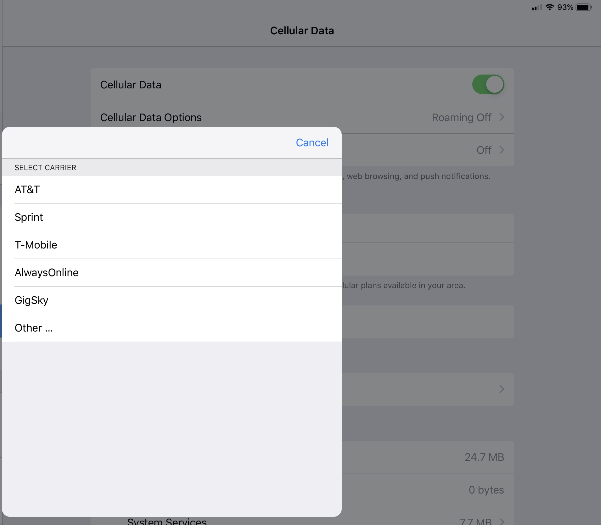Viewport: 601px width, 525px height.
Task: Tap the Wi-Fi status icon
Action: [x=549, y=7]
